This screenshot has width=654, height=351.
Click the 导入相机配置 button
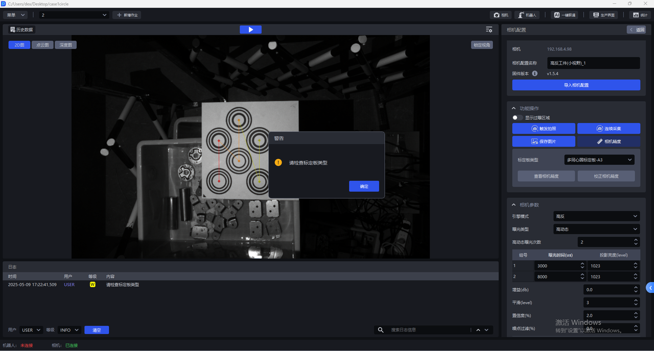(576, 85)
